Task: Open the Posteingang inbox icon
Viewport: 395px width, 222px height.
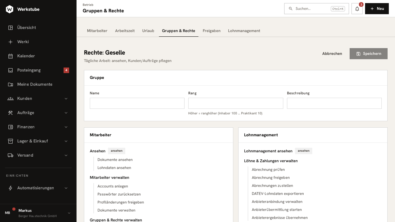Action: tap(10, 70)
